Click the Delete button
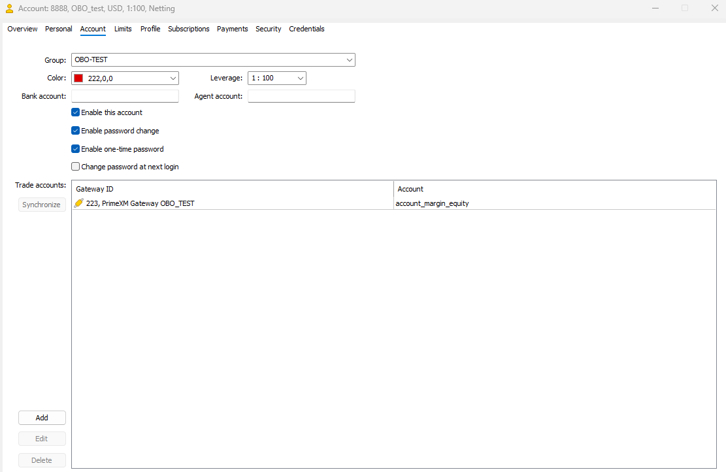Screen dimensions: 726x472 [42, 460]
